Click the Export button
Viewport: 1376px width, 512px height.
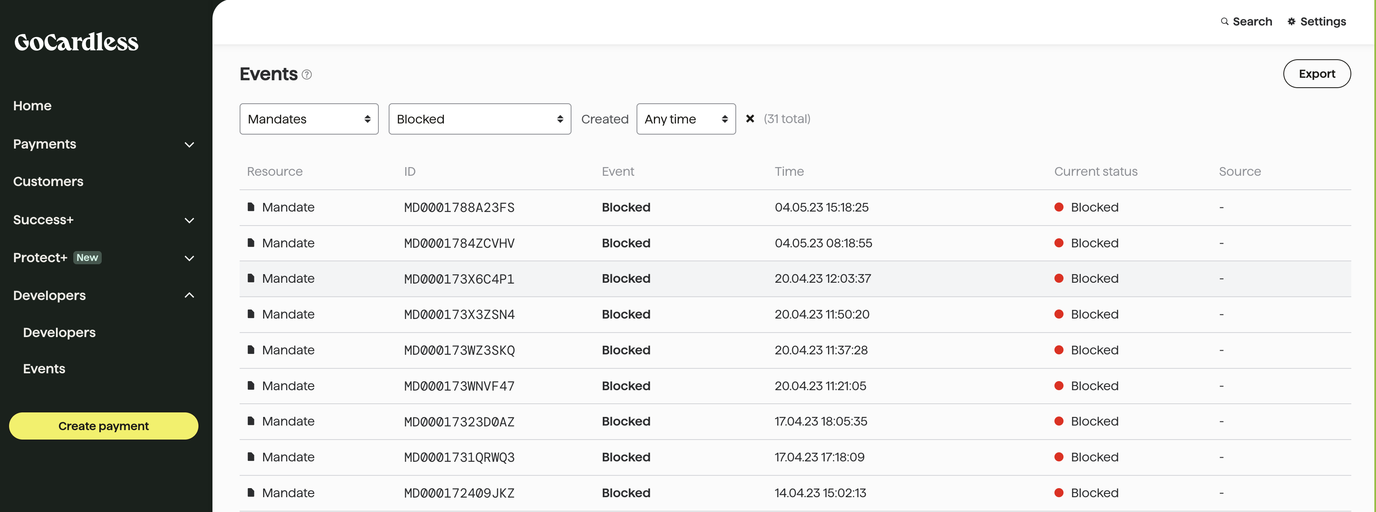[x=1316, y=74]
